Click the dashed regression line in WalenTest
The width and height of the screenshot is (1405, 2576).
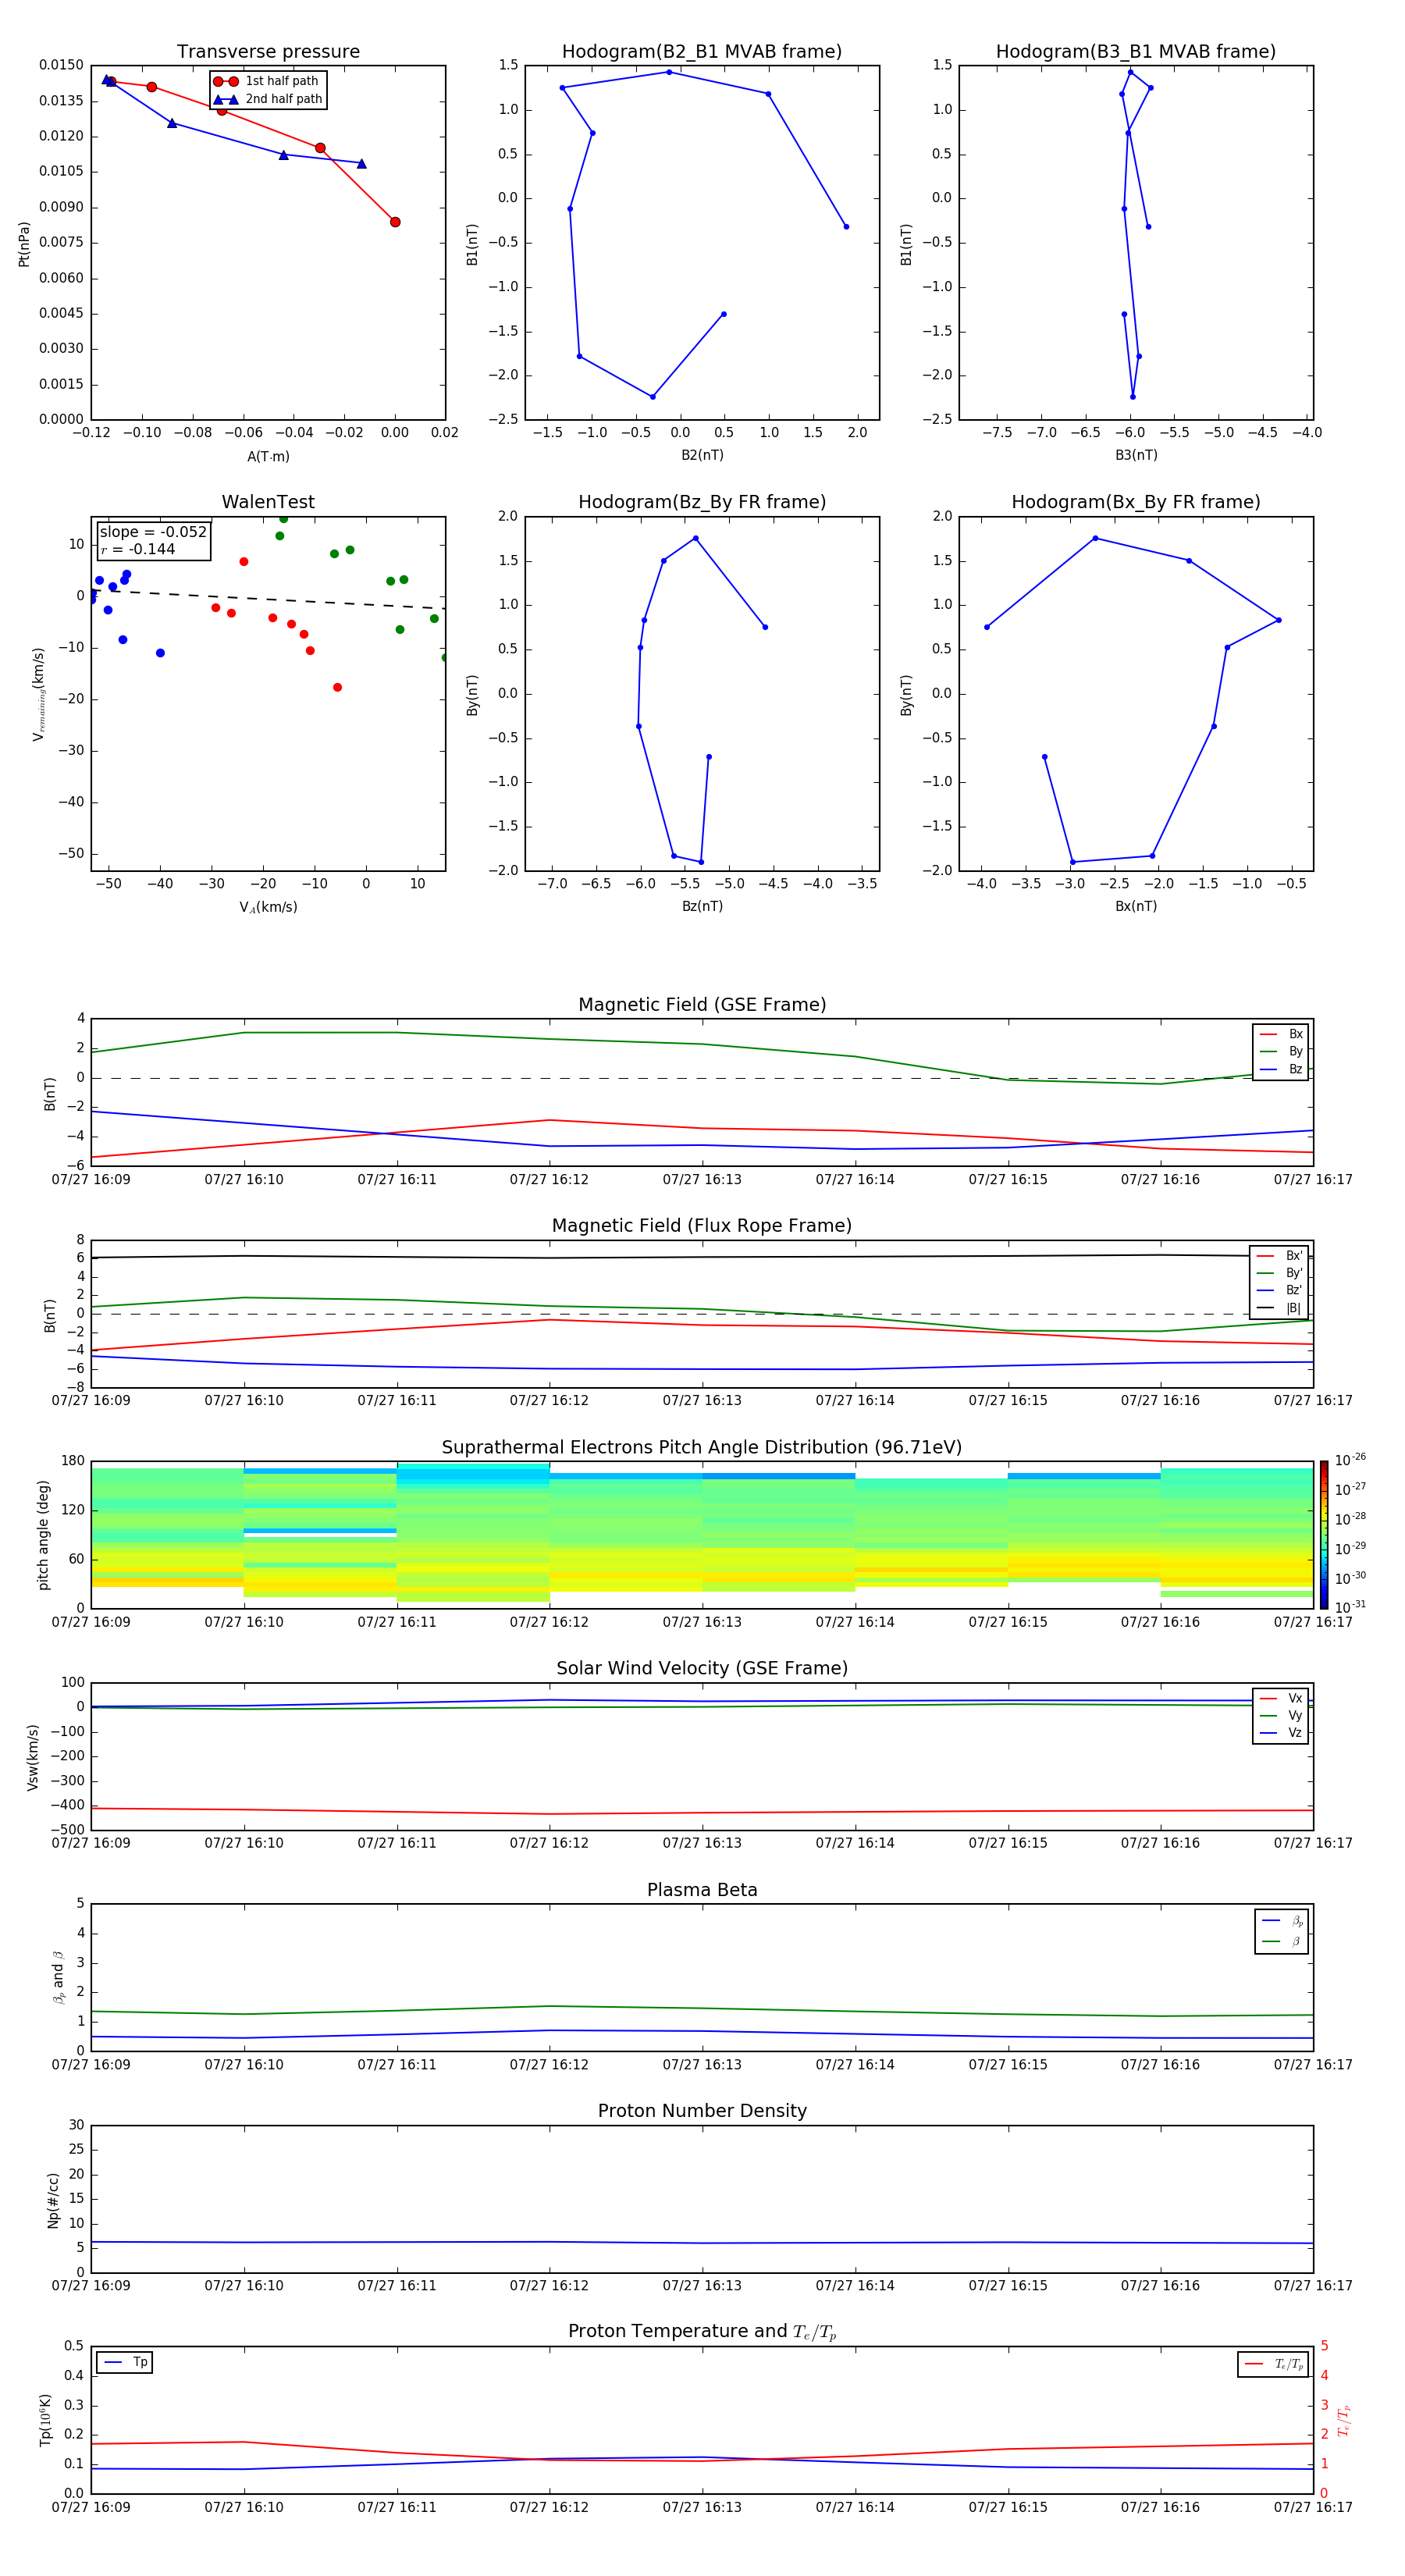coord(268,599)
